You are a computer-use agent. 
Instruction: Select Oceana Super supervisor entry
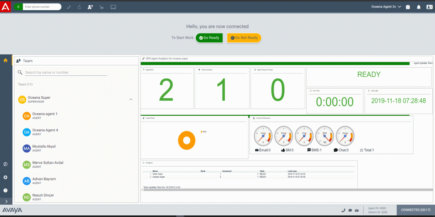(x=76, y=100)
